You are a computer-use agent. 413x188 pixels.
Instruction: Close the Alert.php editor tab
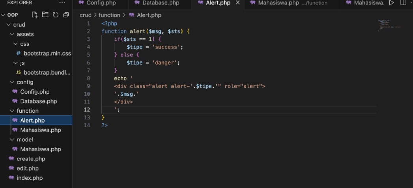pyautogui.click(x=237, y=3)
